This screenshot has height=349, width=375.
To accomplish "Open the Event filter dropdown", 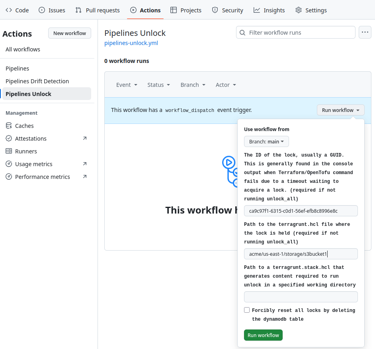I will coord(127,85).
